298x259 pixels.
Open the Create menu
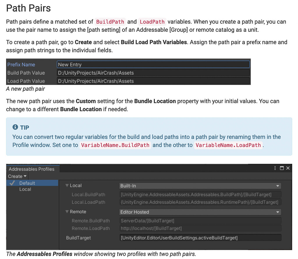point(16,176)
